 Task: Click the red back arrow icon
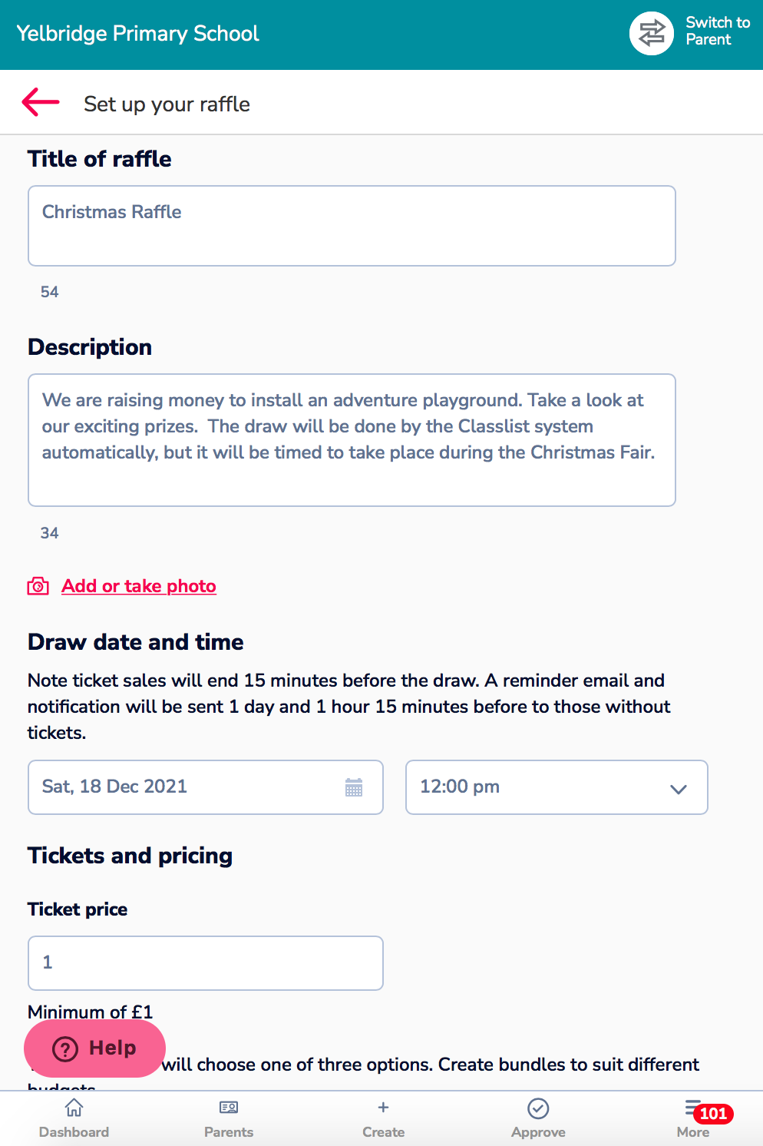(x=41, y=101)
